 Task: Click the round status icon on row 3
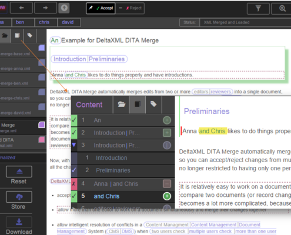pos(167,145)
